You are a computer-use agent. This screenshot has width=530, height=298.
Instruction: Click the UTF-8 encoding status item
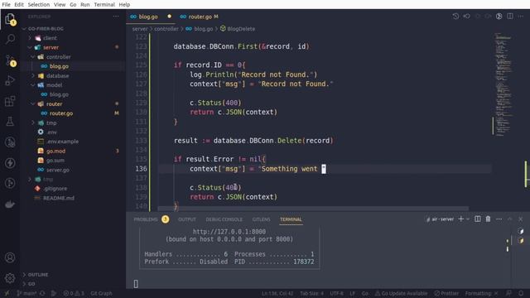point(336,293)
